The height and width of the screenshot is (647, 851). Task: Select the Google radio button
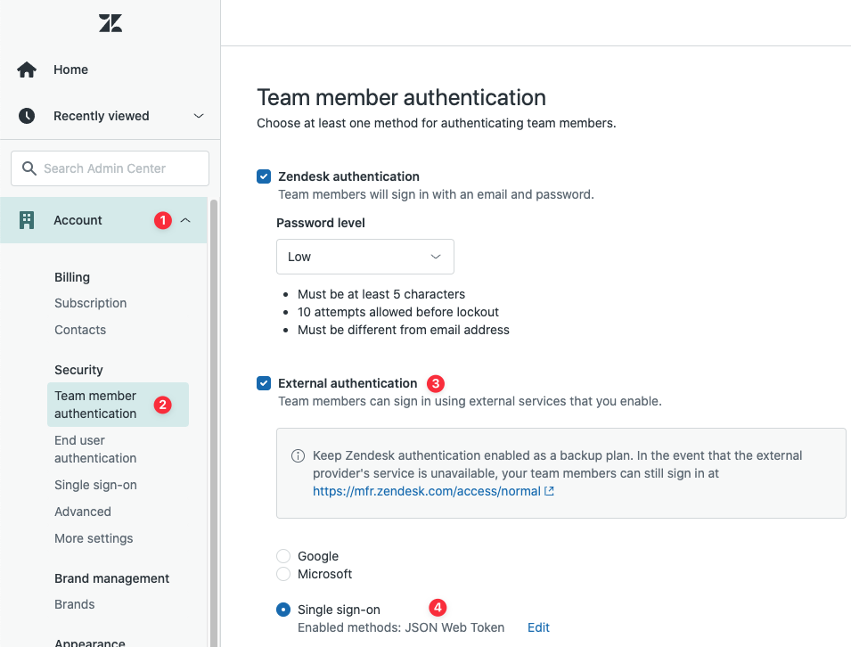tap(283, 556)
